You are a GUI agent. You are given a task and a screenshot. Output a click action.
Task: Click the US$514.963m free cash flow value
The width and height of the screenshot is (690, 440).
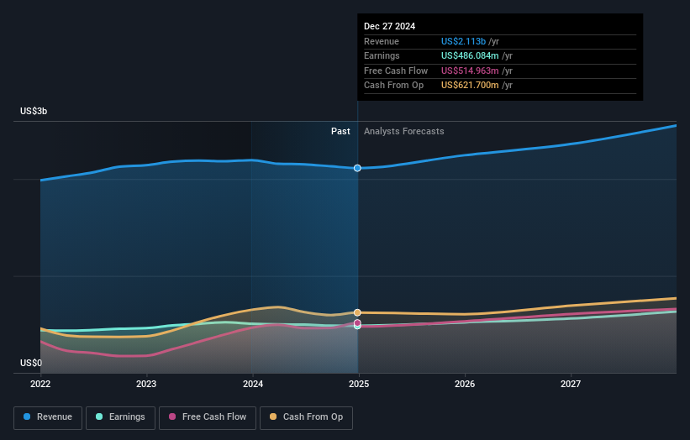(470, 71)
